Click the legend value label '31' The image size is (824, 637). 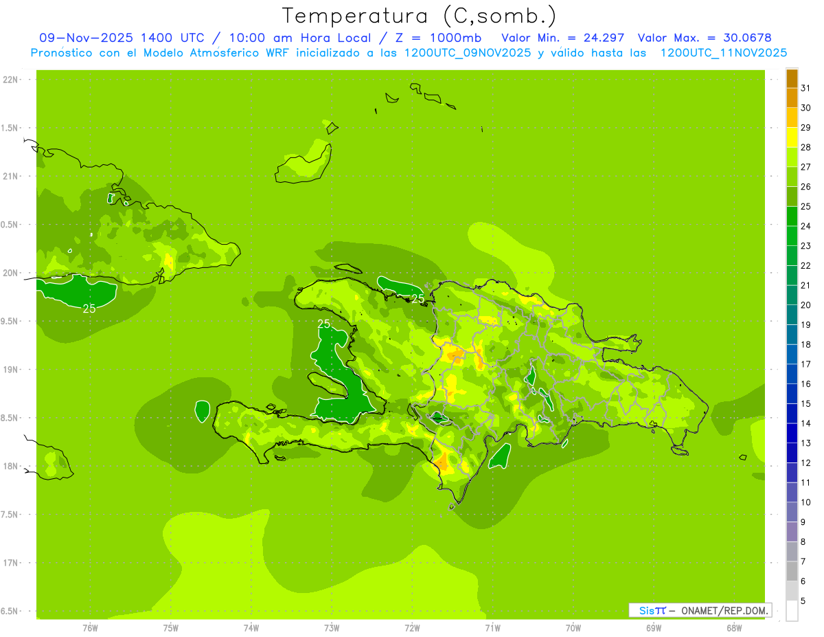[806, 88]
